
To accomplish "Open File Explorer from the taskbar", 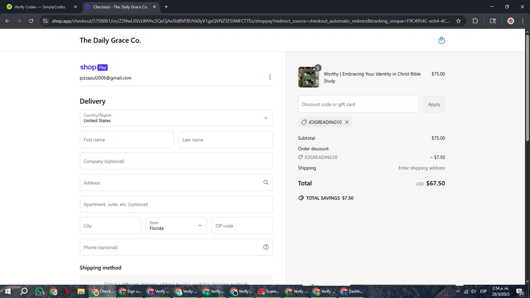I will point(81,292).
